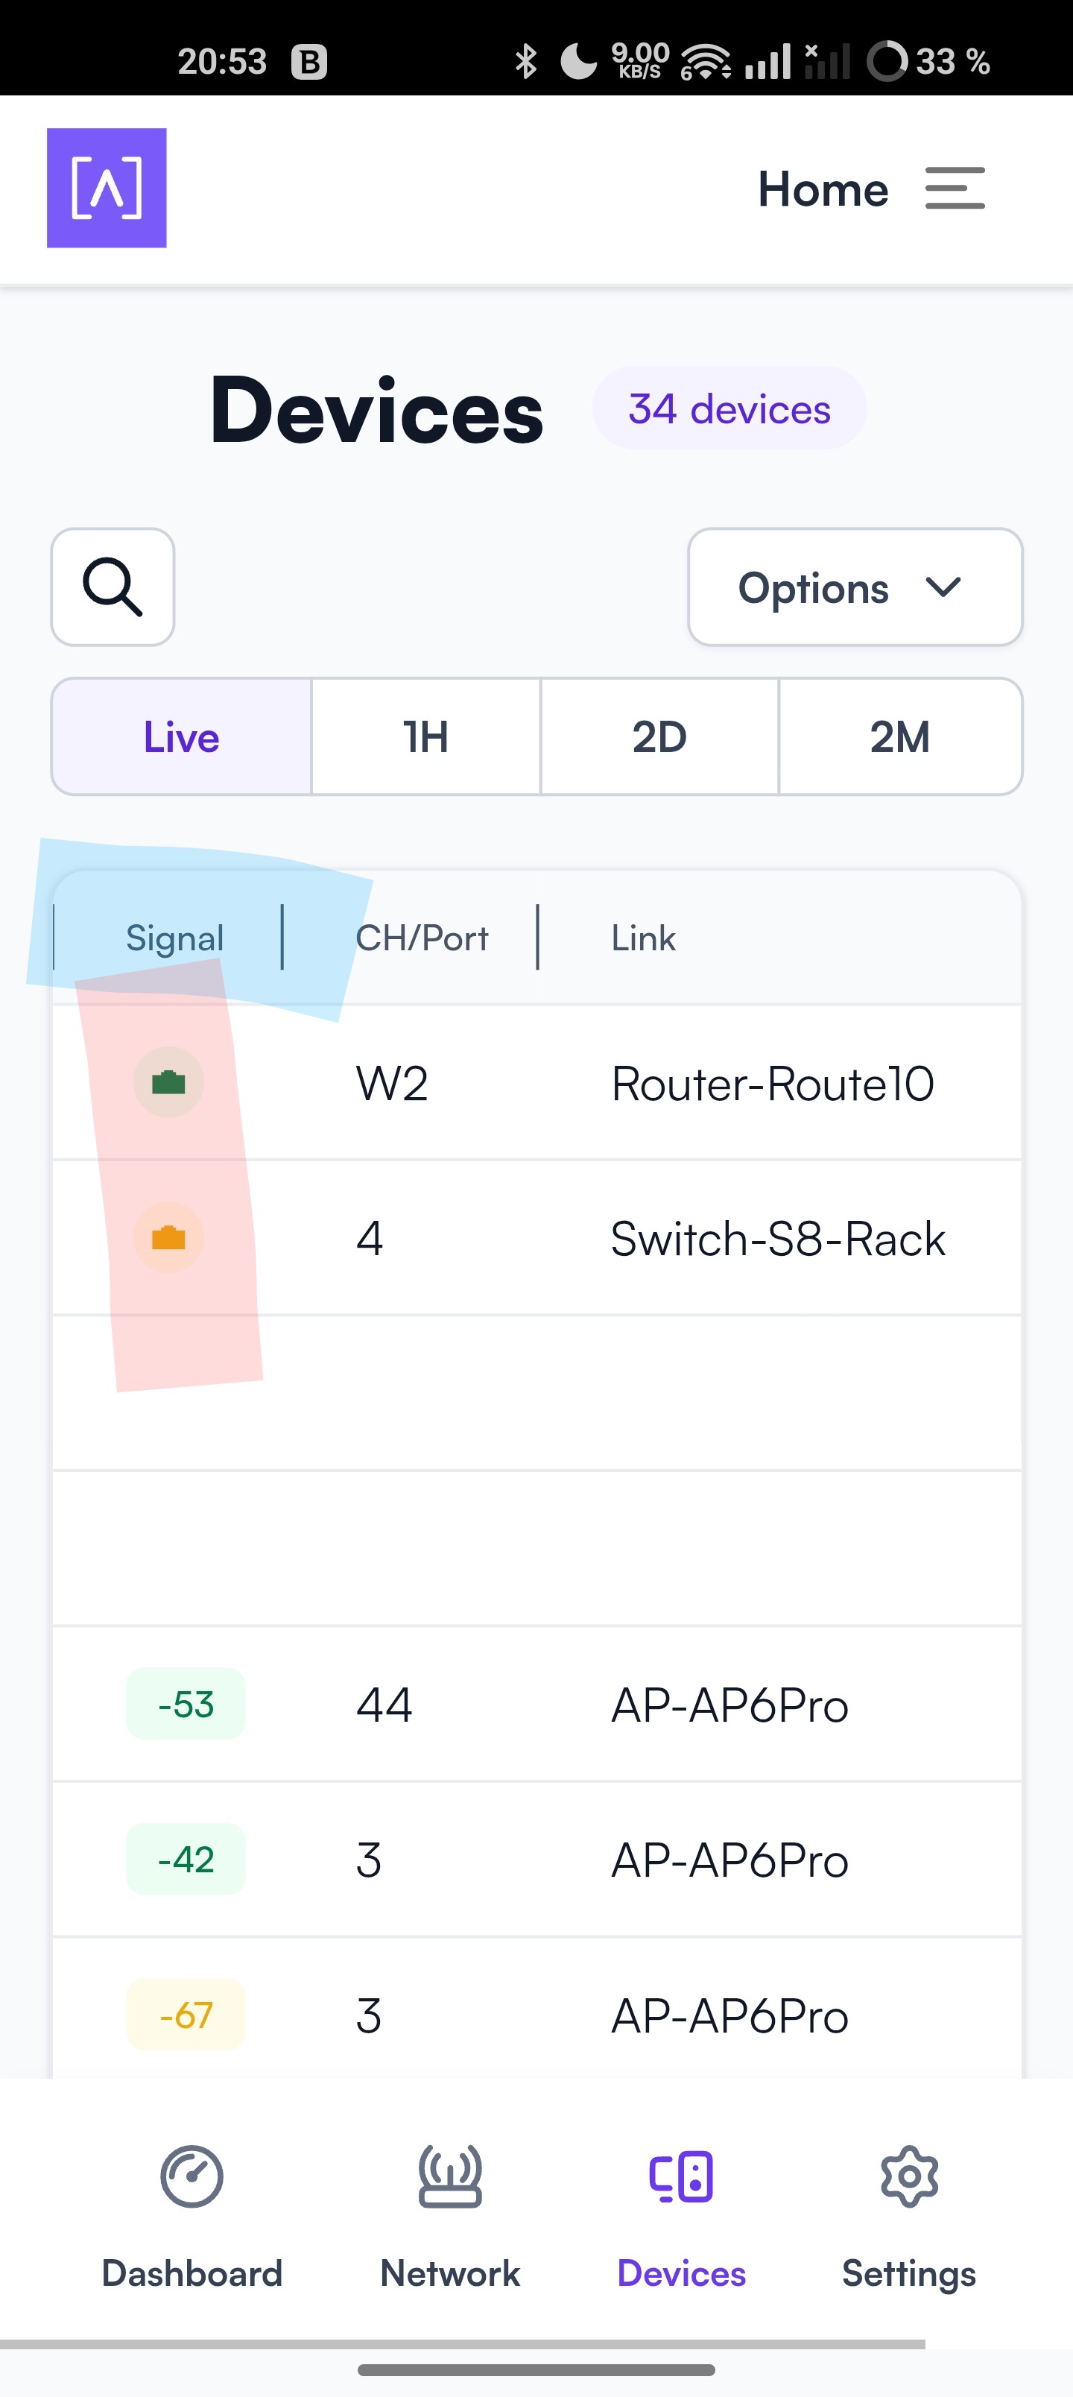
Task: Sort by the Signal column header
Action: tap(175, 938)
